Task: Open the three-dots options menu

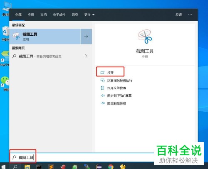Action: [190, 15]
